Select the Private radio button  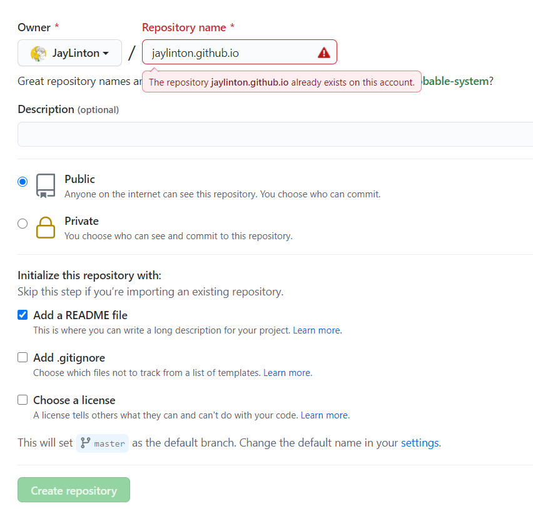23,224
